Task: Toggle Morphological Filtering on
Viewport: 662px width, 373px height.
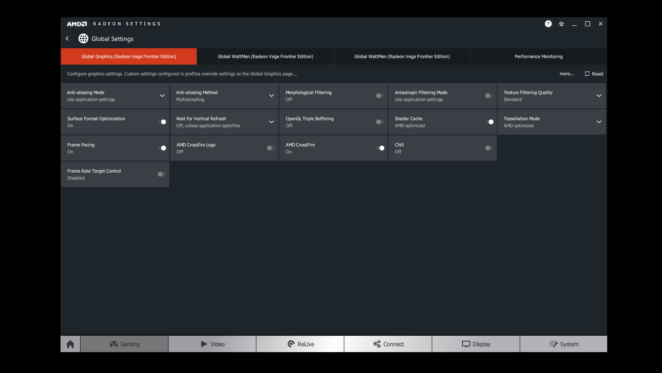Action: pyautogui.click(x=380, y=96)
